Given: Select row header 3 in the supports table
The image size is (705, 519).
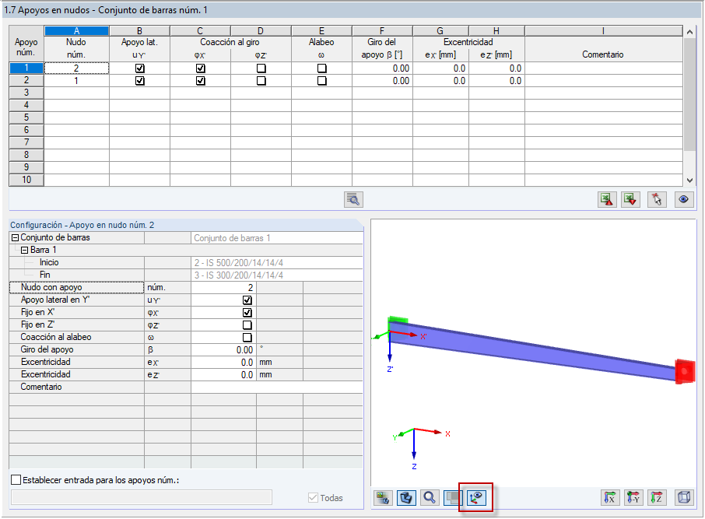Looking at the screenshot, I should [x=26, y=93].
